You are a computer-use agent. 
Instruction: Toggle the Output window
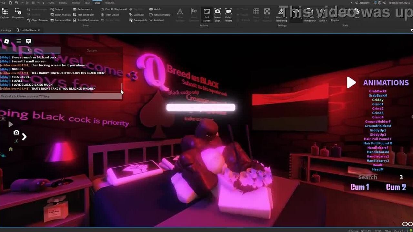pyautogui.click(x=57, y=9)
